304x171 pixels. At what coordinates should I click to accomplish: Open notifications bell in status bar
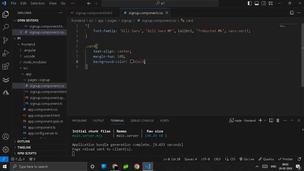pos(299,159)
